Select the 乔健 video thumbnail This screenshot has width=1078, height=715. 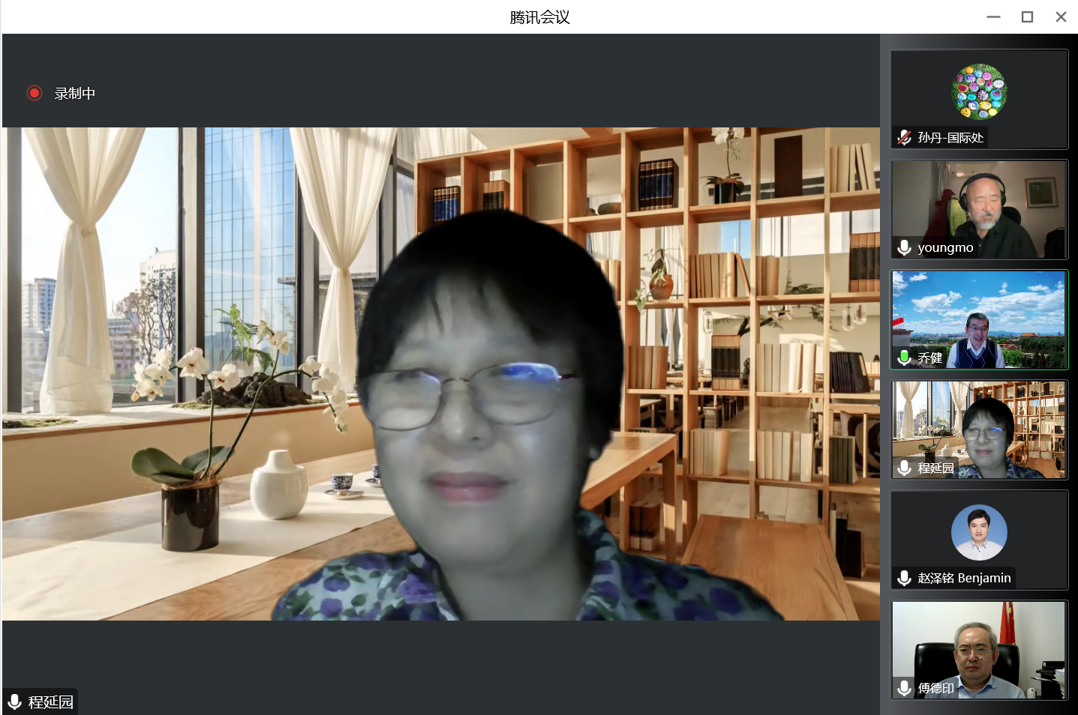click(x=979, y=319)
